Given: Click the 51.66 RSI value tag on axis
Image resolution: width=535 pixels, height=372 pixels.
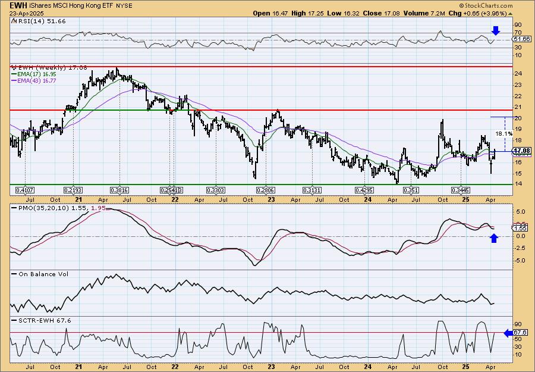Looking at the screenshot, I should 523,39.
